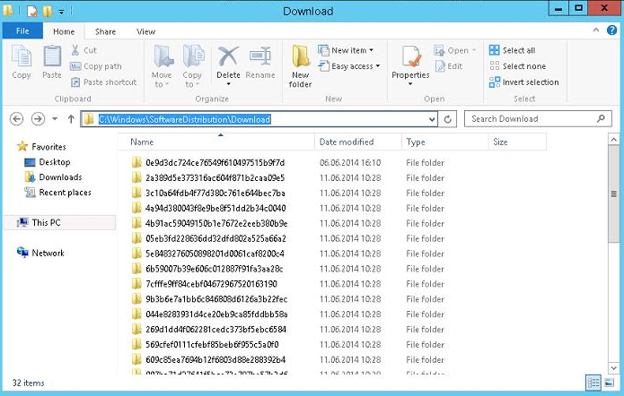Refresh the Download folder view
Viewport: 624px width, 396px height.
[x=447, y=119]
